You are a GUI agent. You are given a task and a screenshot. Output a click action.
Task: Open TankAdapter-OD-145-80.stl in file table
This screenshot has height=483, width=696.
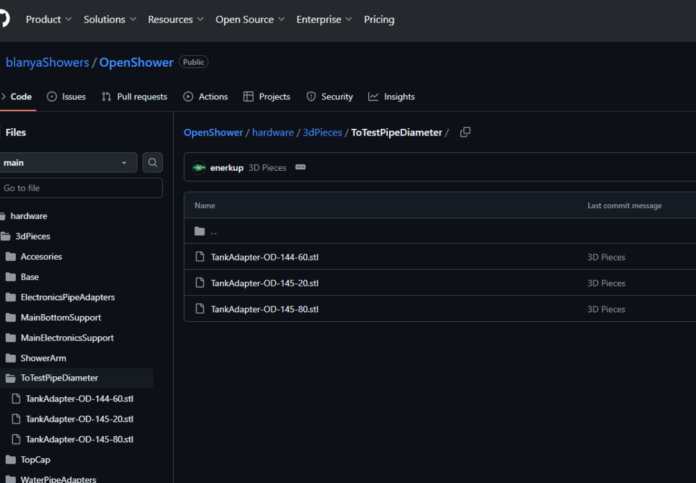coord(265,309)
